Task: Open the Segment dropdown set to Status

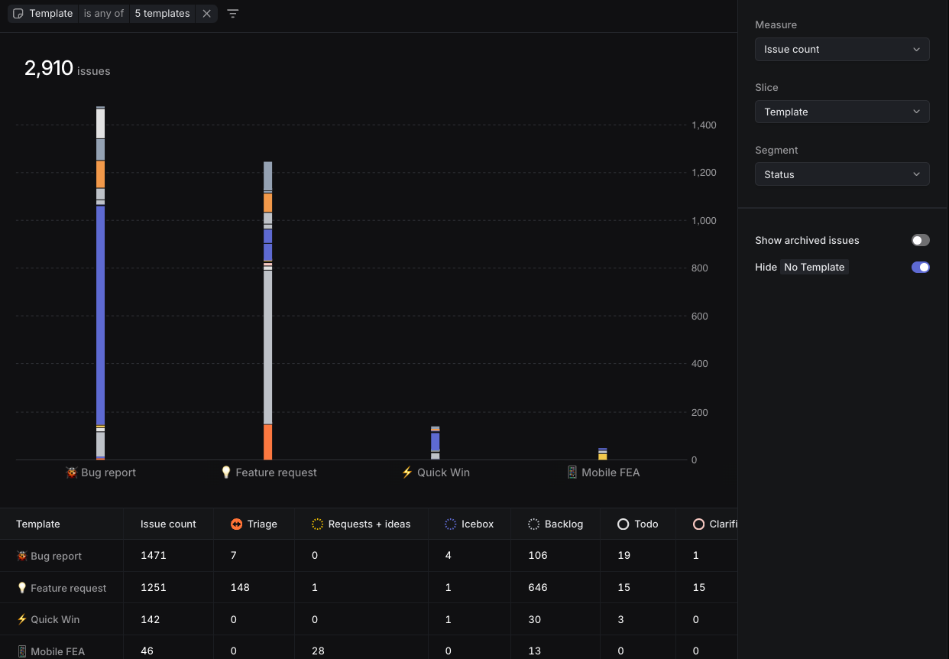Action: [x=841, y=174]
